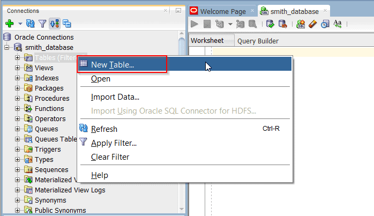
Task: Expand the Materialized View Logs node
Action: 17,190
